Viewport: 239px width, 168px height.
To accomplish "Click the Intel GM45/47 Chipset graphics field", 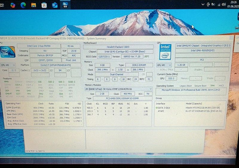I will click(203, 46).
